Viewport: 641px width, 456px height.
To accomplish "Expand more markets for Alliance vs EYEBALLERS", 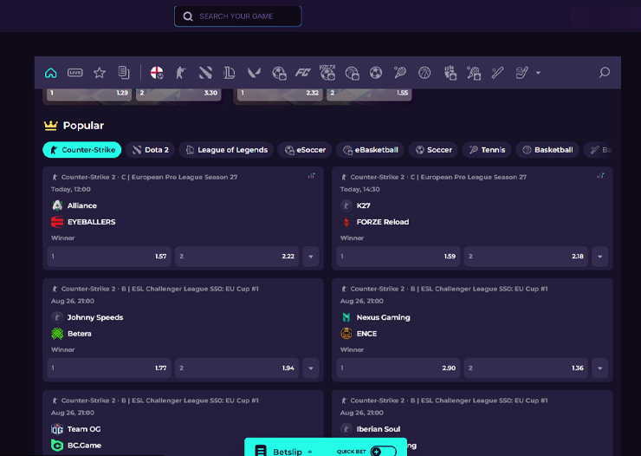I will click(x=311, y=257).
